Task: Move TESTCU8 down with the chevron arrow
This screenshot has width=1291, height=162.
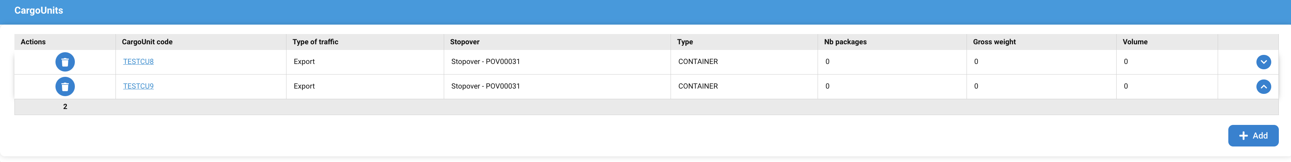Action: pos(1263,62)
